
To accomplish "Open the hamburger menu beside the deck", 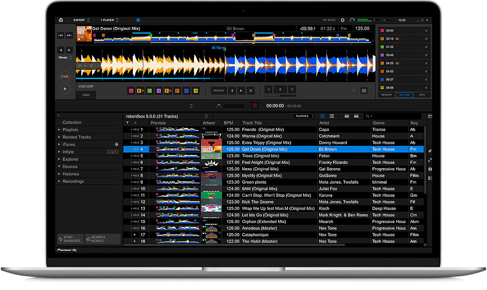I will 364,91.
